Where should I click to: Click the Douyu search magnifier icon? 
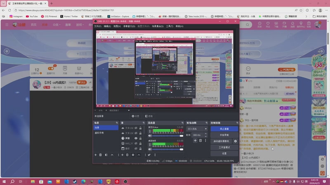(247, 25)
